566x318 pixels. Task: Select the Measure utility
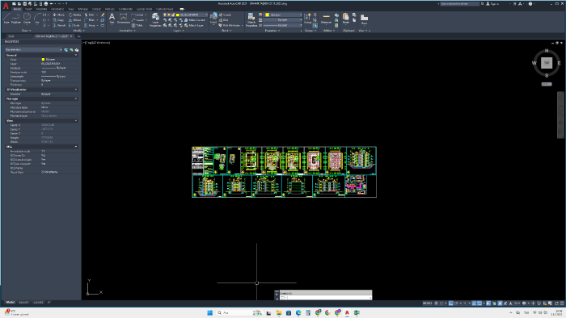[x=326, y=19]
